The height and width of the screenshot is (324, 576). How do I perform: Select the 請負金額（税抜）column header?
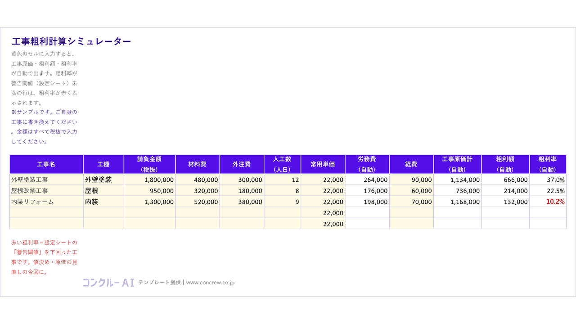click(150, 164)
